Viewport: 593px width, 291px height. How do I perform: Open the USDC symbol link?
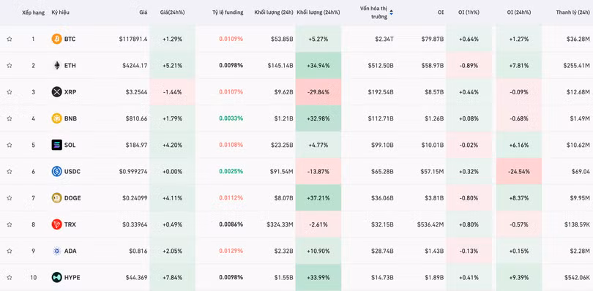click(72, 171)
